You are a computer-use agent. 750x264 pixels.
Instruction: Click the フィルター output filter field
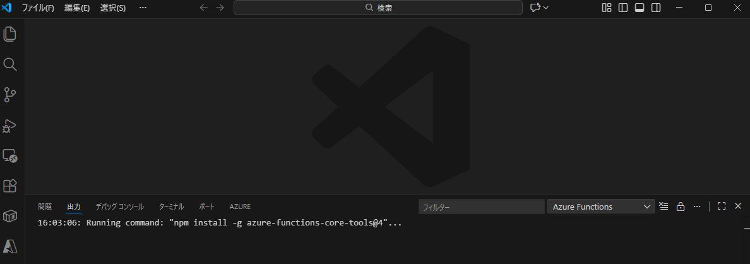481,207
